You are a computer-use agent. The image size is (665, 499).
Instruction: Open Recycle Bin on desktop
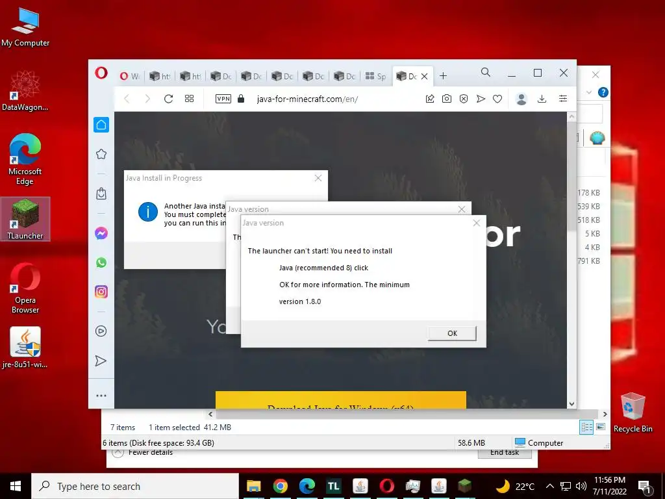[633, 412]
